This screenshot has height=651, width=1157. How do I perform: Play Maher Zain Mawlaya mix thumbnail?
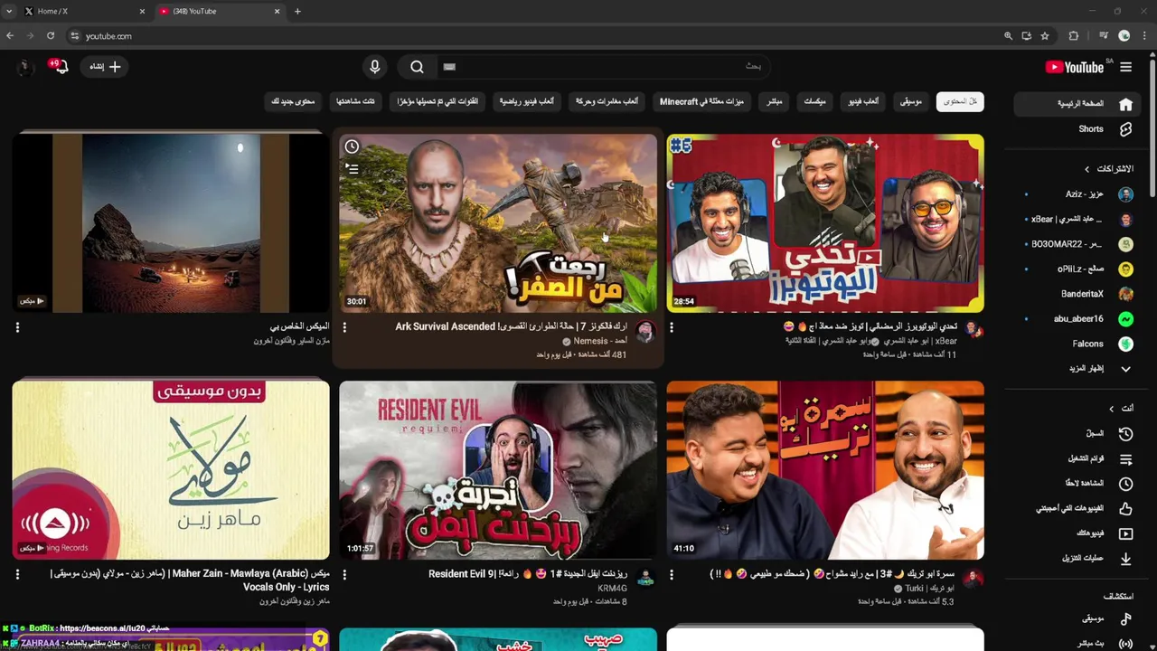click(171, 470)
